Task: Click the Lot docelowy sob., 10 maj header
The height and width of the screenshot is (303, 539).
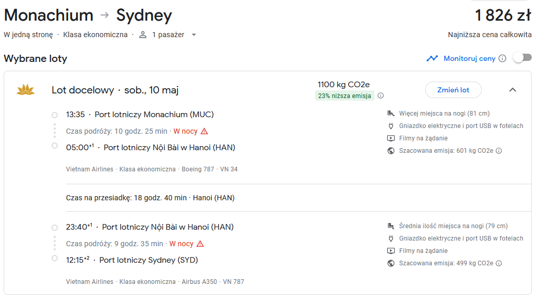Action: point(115,90)
